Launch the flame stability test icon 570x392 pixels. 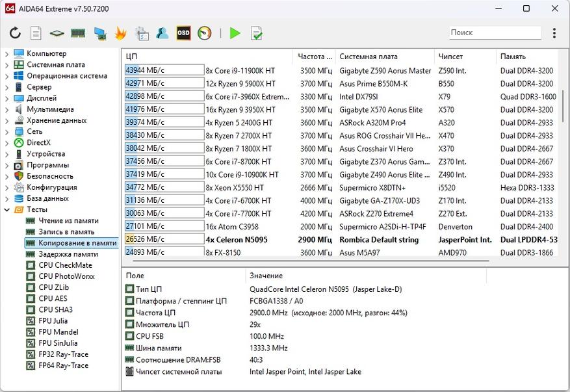coord(120,33)
